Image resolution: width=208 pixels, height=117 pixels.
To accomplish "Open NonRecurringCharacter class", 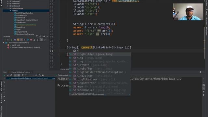I will pos(25,34).
